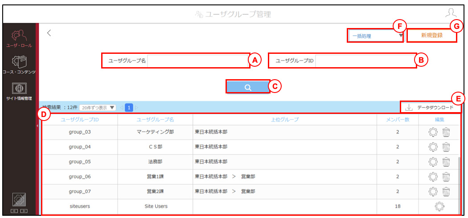
Task: Click the ユーザグループ名 input field
Action: [198, 61]
